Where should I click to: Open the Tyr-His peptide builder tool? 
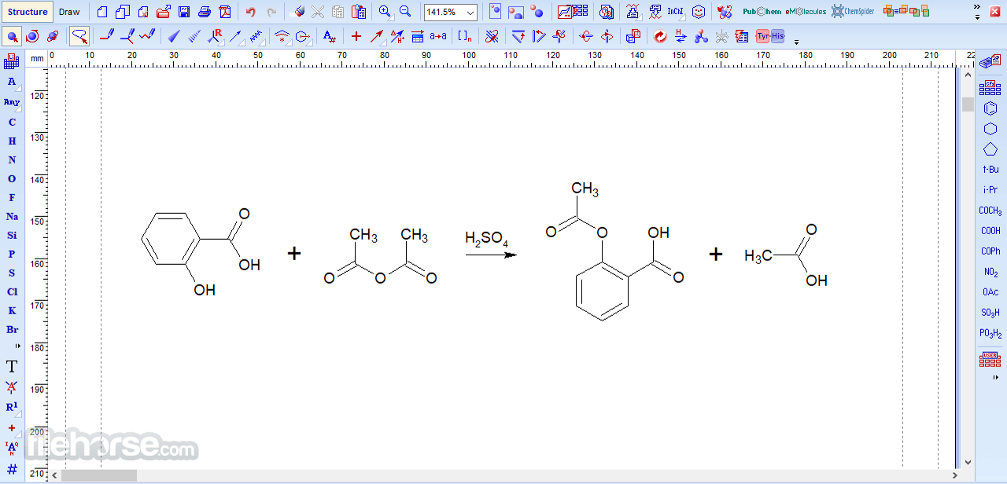(770, 36)
